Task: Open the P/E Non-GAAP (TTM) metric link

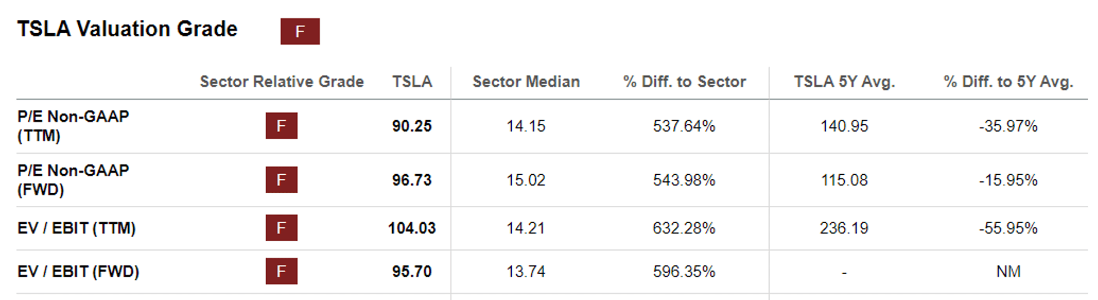Action: [x=73, y=126]
